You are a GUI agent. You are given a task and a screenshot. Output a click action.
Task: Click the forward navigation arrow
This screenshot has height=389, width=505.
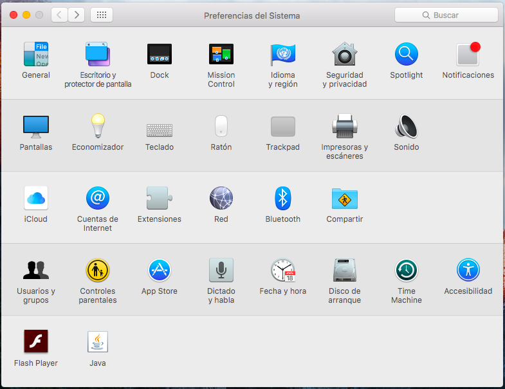click(77, 15)
